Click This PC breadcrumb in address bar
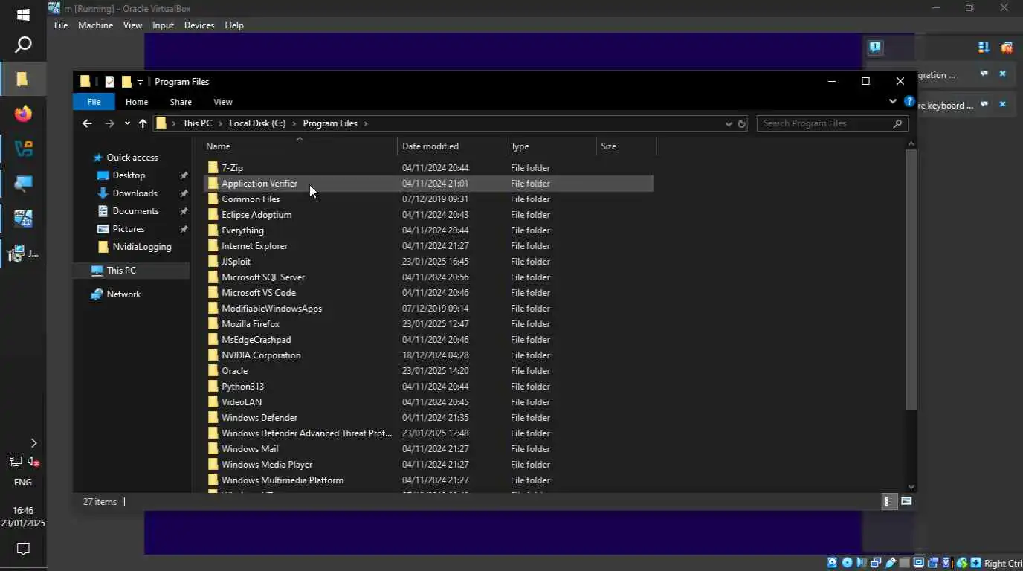 [x=197, y=123]
